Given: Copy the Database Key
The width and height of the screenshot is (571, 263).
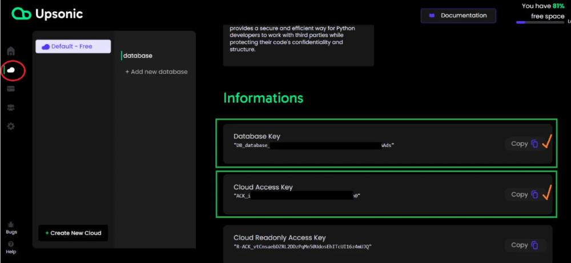Looking at the screenshot, I should coord(524,144).
